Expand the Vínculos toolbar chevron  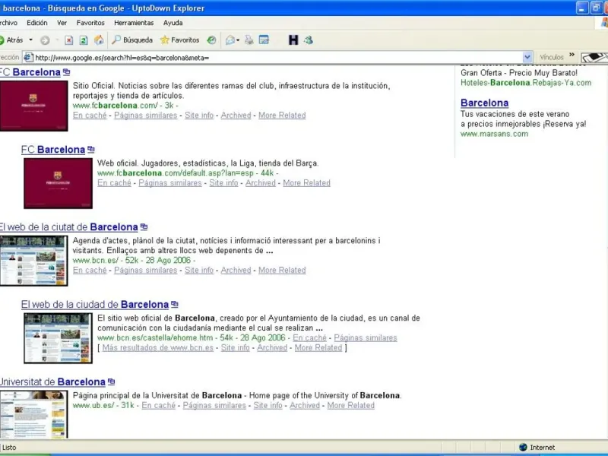tap(572, 55)
